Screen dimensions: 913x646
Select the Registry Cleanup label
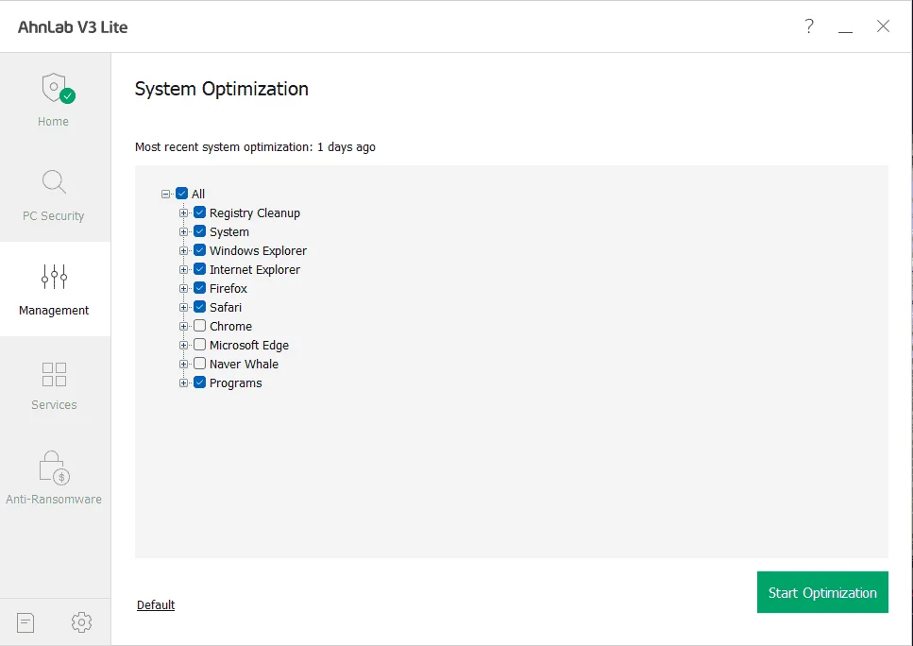click(255, 213)
